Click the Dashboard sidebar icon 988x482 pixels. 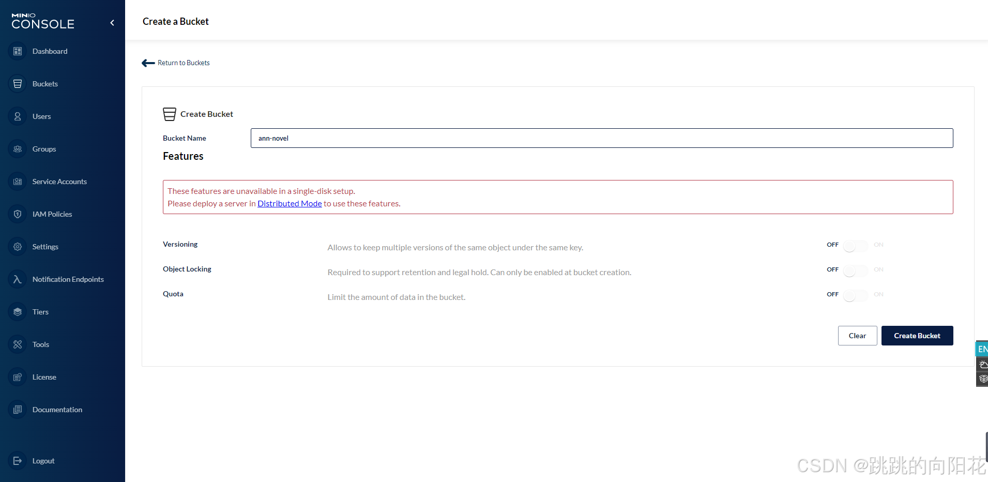tap(18, 51)
